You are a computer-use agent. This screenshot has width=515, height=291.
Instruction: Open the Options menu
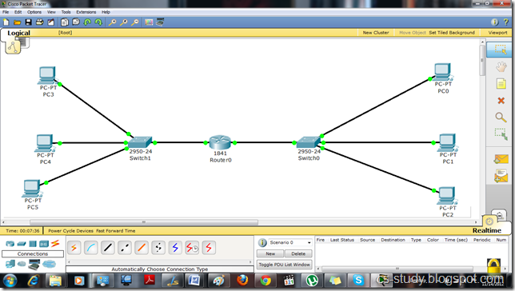pos(34,12)
